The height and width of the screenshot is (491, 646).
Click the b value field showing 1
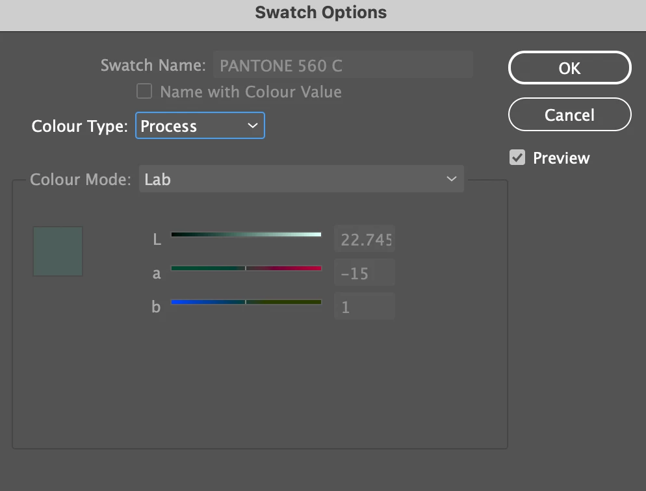point(365,307)
